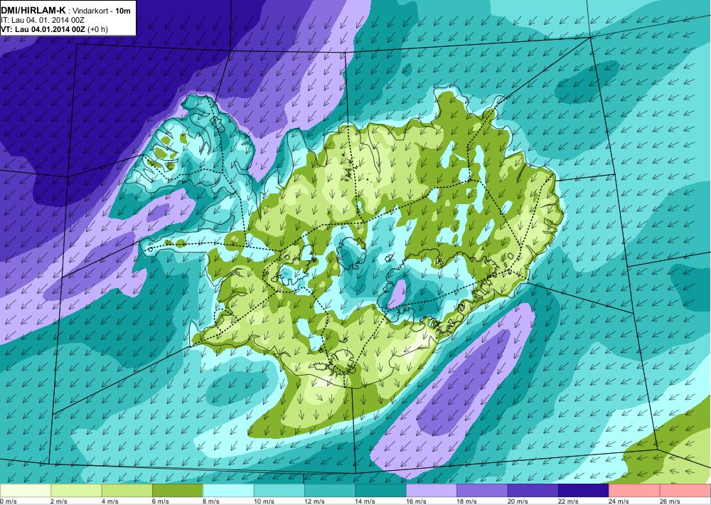The width and height of the screenshot is (711, 505).
Task: Click the '24 m/s' legend label
Action: point(619,501)
